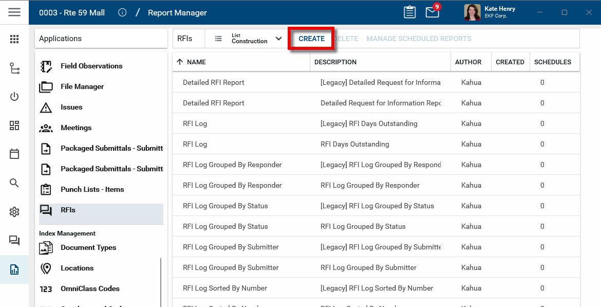Select Locations under Index Management

pos(77,268)
